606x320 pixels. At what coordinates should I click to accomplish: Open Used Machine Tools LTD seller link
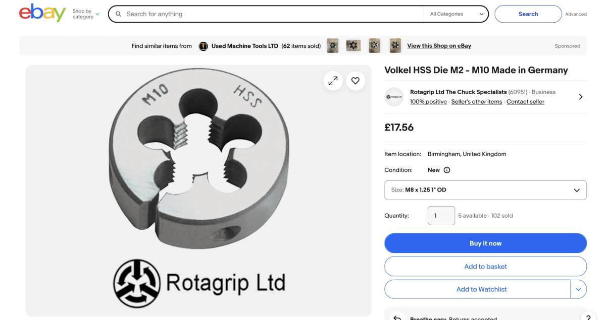245,46
